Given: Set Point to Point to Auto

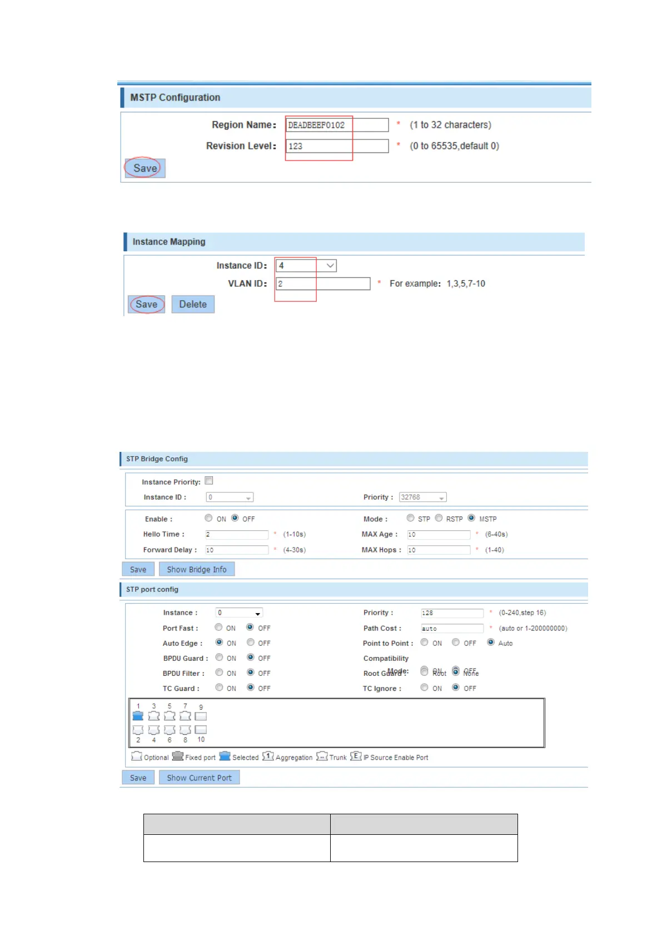Looking at the screenshot, I should (491, 643).
